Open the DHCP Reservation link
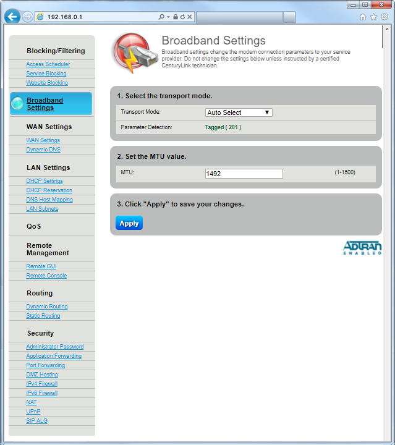Viewport: 395px width, 445px height. click(49, 190)
